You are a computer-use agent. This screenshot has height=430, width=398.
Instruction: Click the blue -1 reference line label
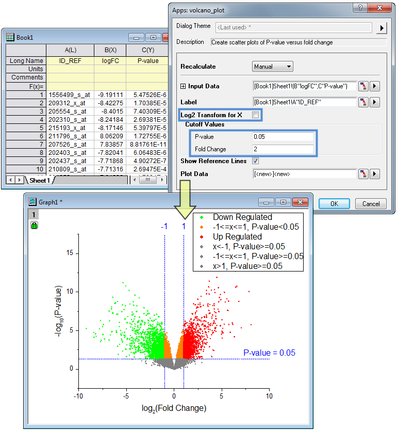[x=164, y=227]
